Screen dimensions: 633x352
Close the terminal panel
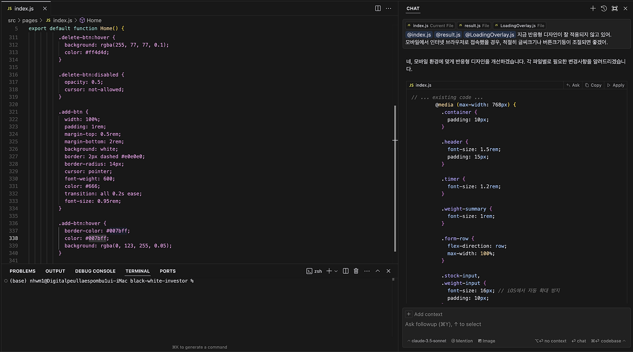(x=388, y=271)
